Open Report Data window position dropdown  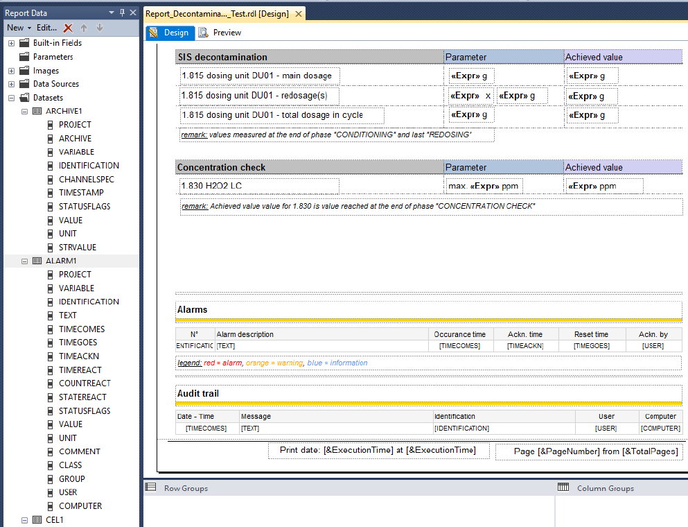point(112,12)
